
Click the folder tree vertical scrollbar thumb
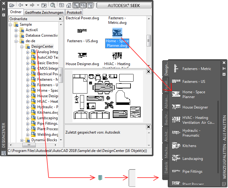61,75
